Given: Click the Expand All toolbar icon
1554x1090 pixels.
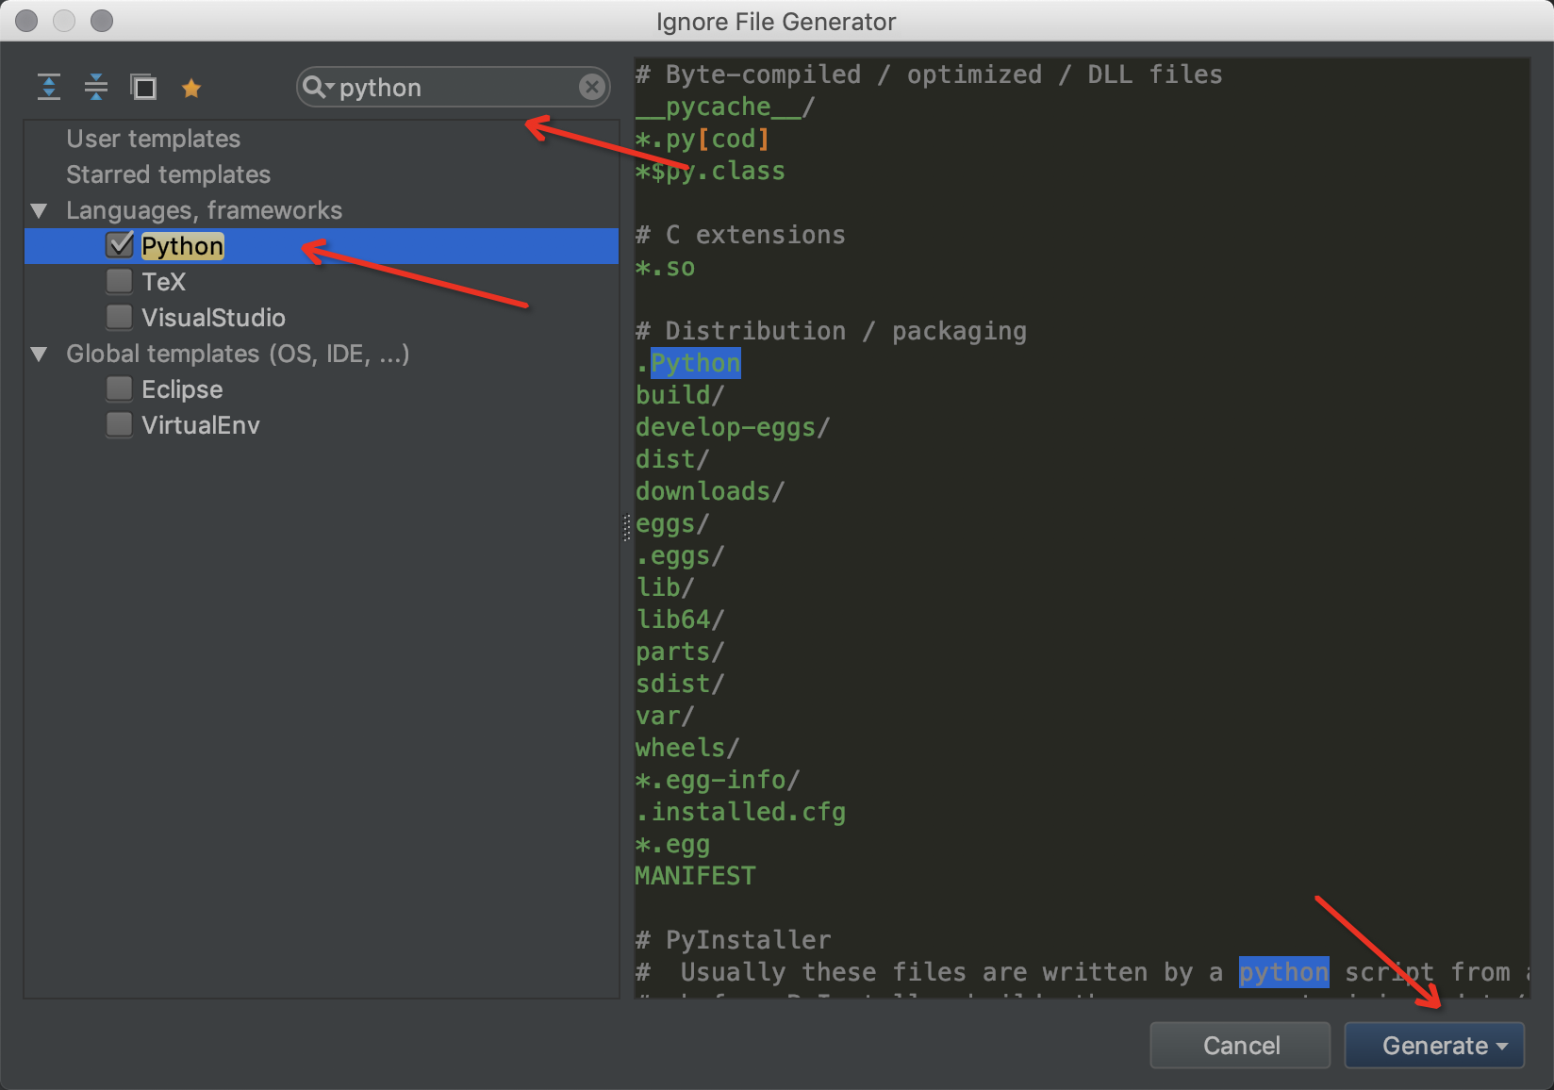Looking at the screenshot, I should 49,88.
